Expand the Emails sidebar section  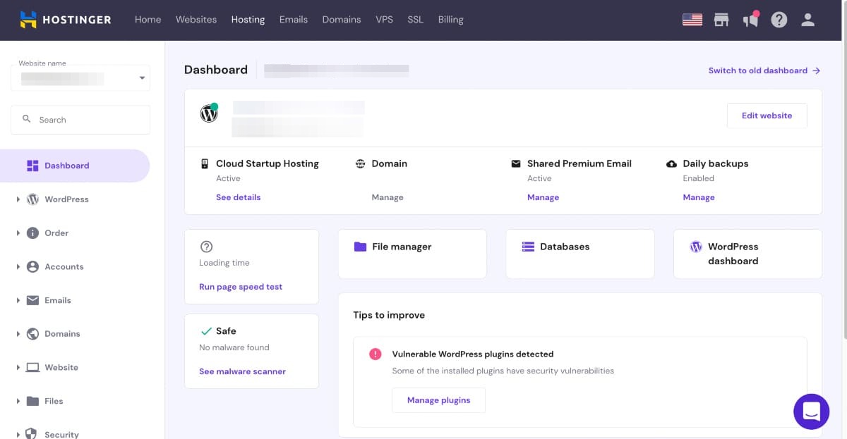(57, 300)
